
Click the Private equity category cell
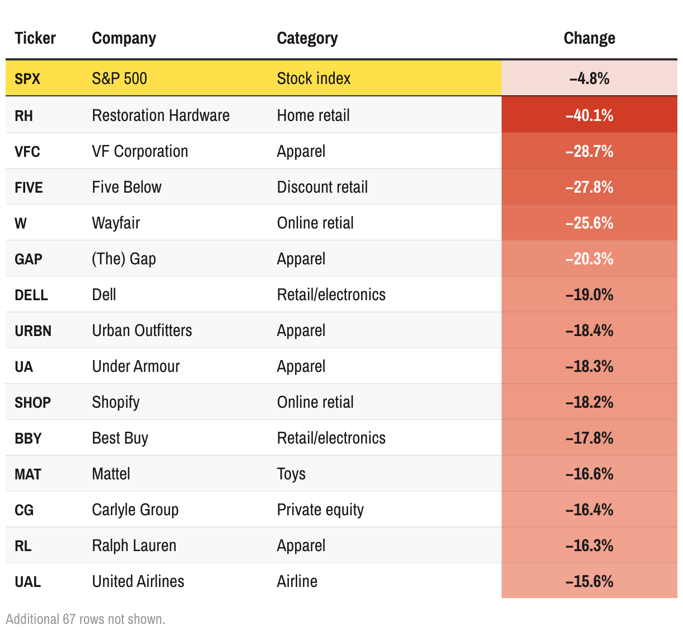(x=320, y=510)
